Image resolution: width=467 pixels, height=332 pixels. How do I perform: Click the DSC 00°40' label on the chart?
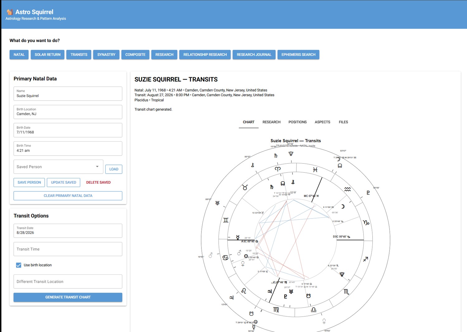pos(342,237)
